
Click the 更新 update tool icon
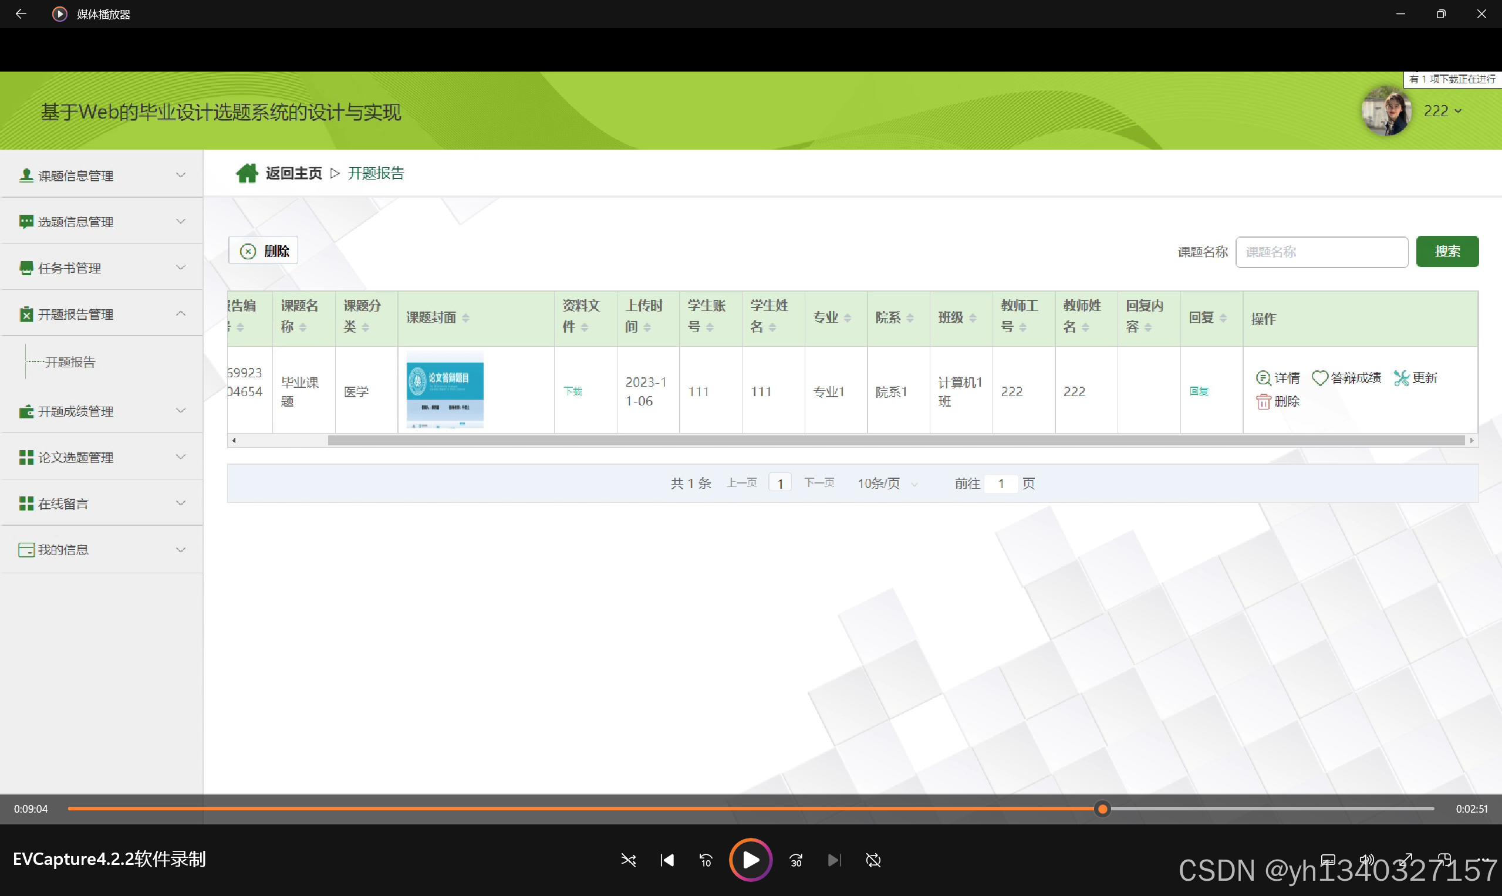1401,378
